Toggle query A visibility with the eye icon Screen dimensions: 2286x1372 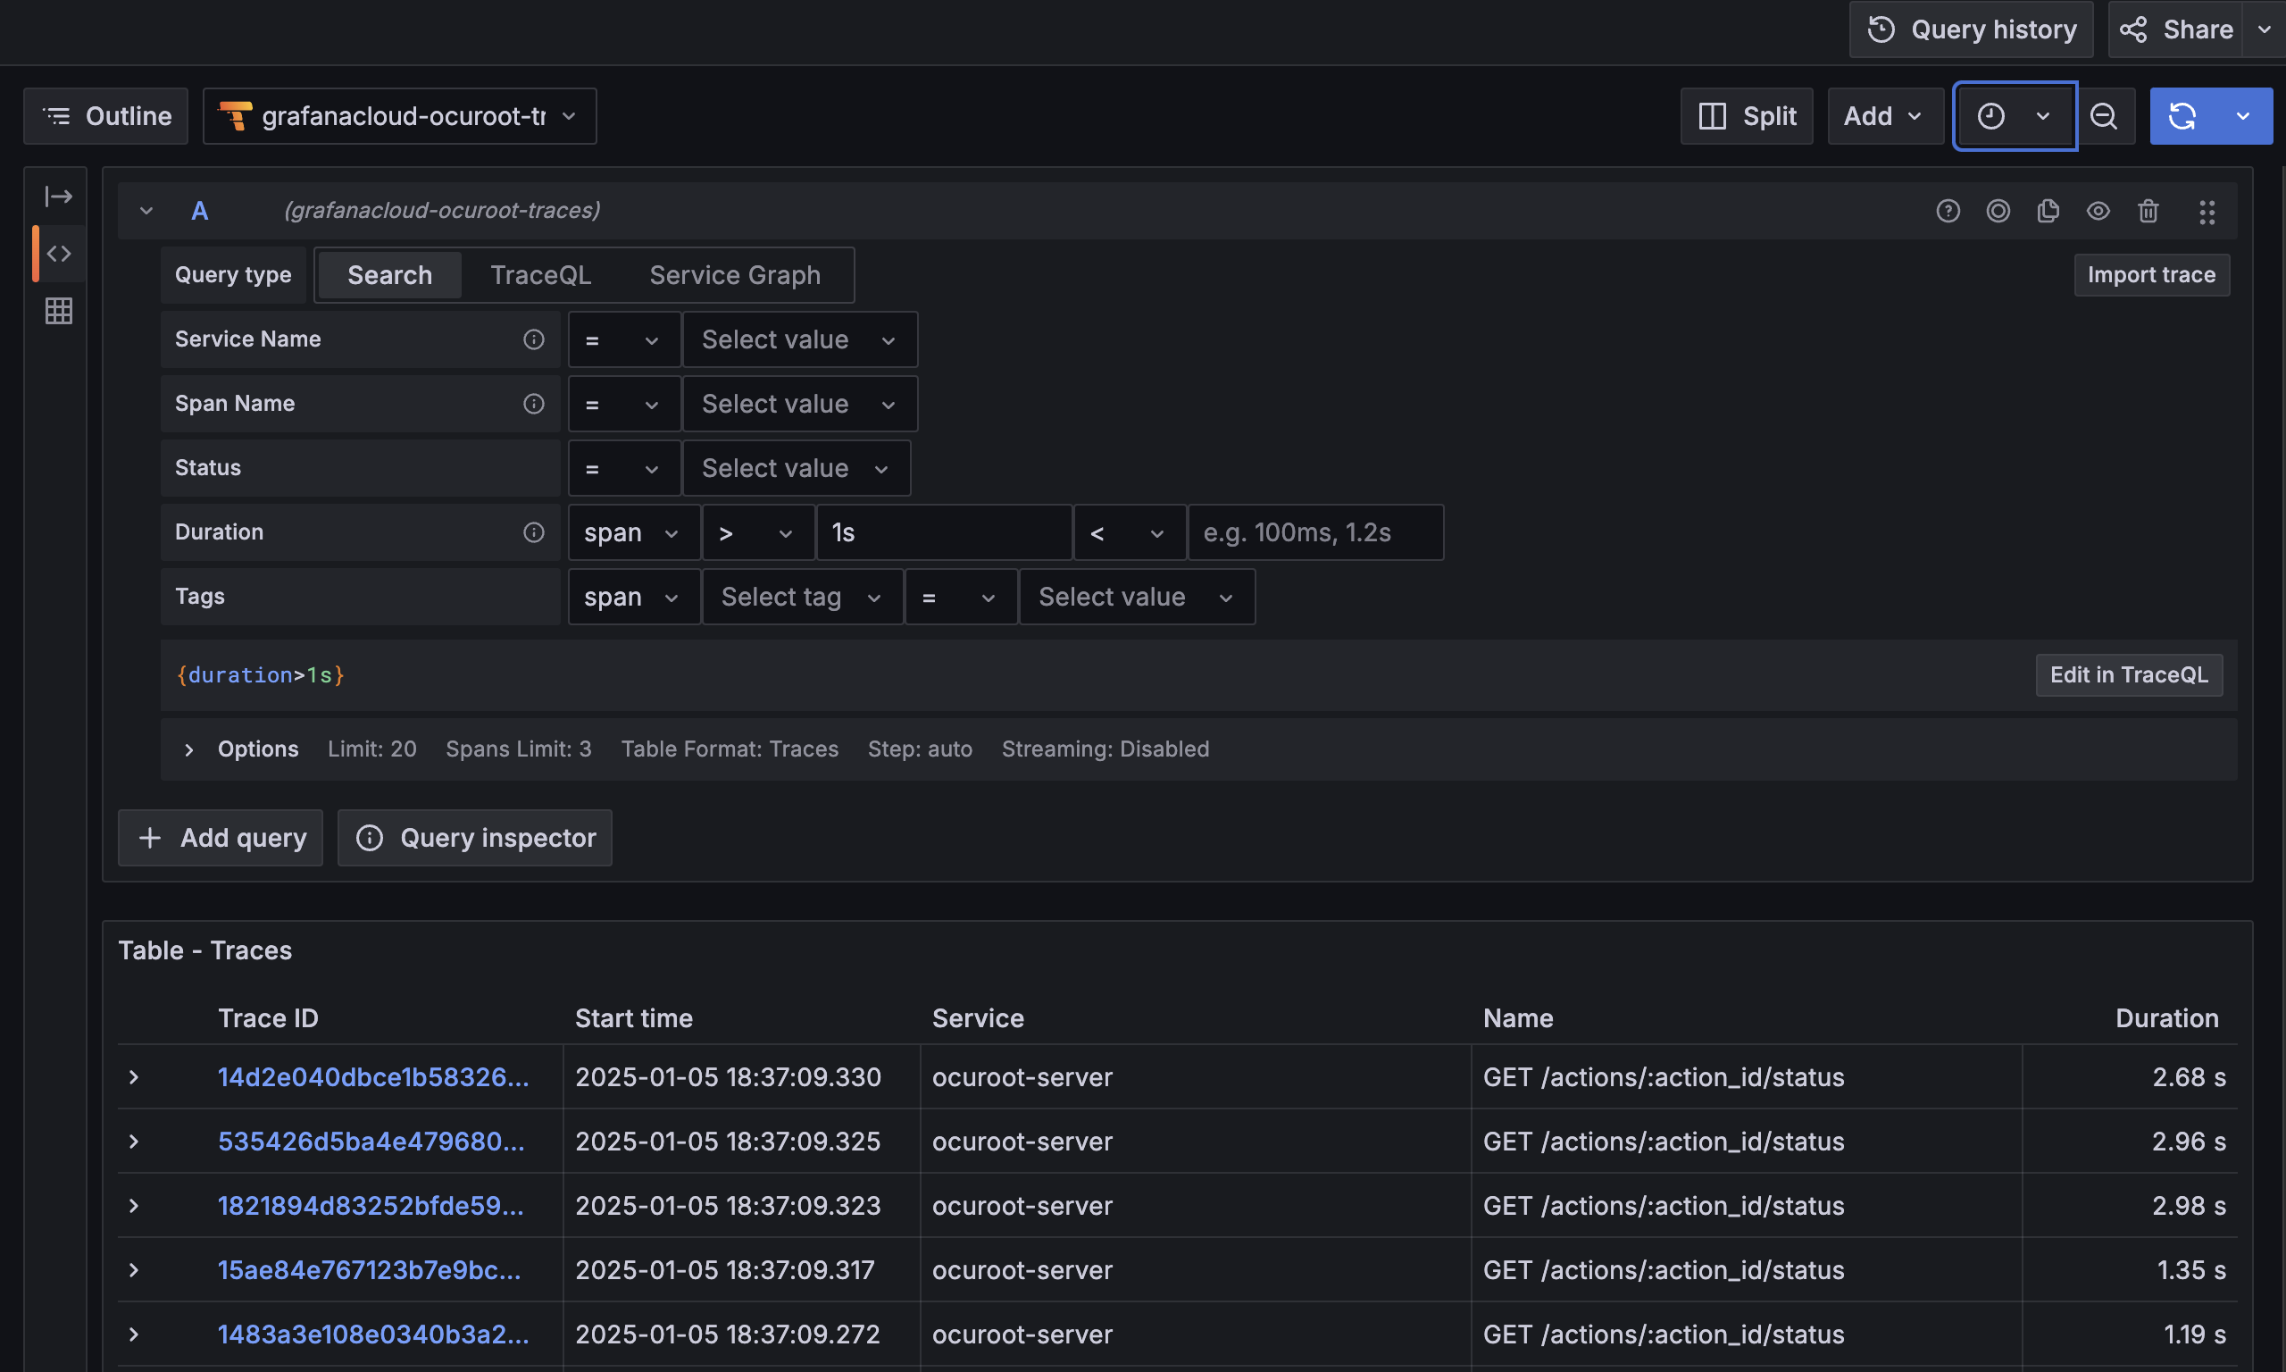[x=2098, y=211]
